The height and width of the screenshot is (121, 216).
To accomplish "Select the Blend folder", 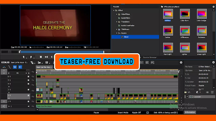I will 135,37.
